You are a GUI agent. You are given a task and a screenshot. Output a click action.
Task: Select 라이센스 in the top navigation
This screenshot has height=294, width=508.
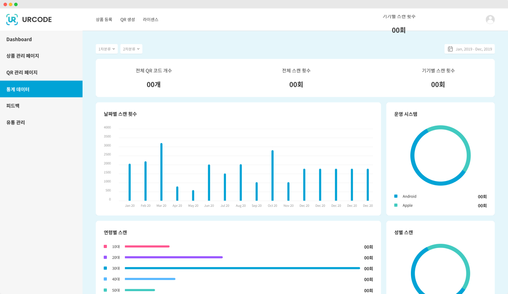(x=150, y=20)
